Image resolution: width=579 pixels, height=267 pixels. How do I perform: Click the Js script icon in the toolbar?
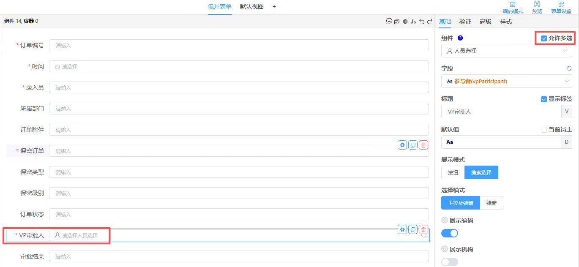coord(413,21)
